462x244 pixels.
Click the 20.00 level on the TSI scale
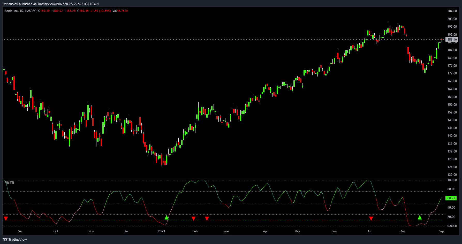[451, 217]
